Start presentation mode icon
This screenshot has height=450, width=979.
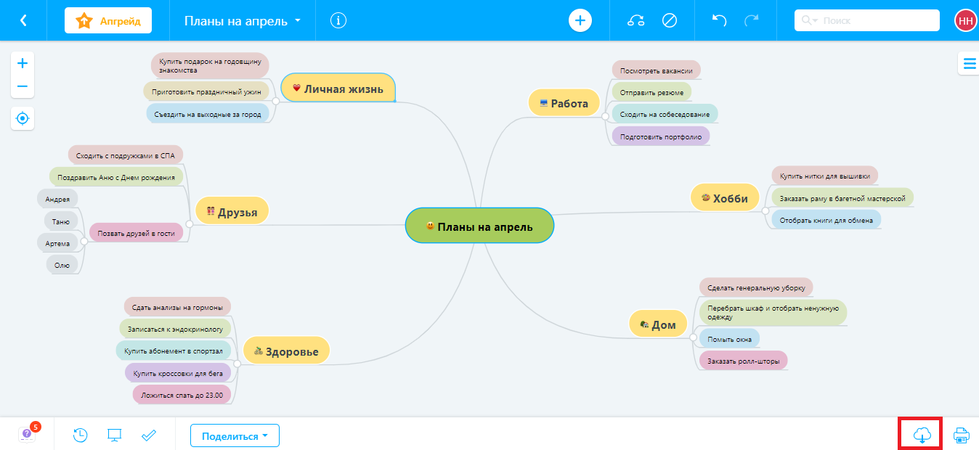[114, 435]
